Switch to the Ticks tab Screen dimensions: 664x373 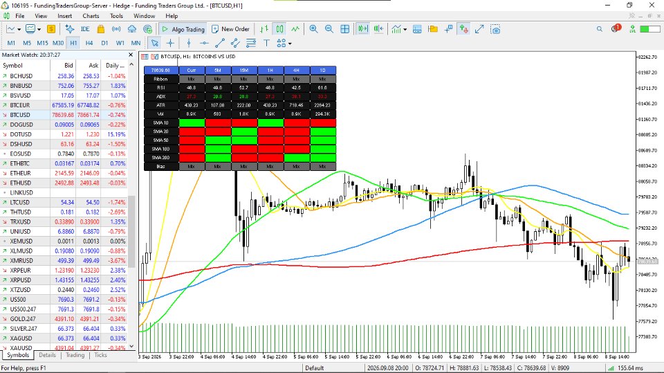click(100, 355)
